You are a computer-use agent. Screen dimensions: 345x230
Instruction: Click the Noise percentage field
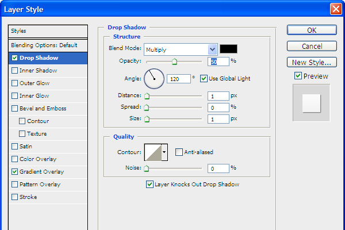click(x=218, y=168)
